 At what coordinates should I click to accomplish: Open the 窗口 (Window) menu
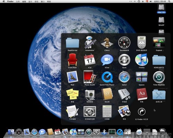click(x=43, y=1)
